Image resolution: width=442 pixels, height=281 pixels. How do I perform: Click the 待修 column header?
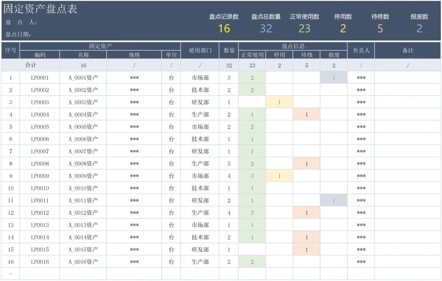pyautogui.click(x=307, y=55)
